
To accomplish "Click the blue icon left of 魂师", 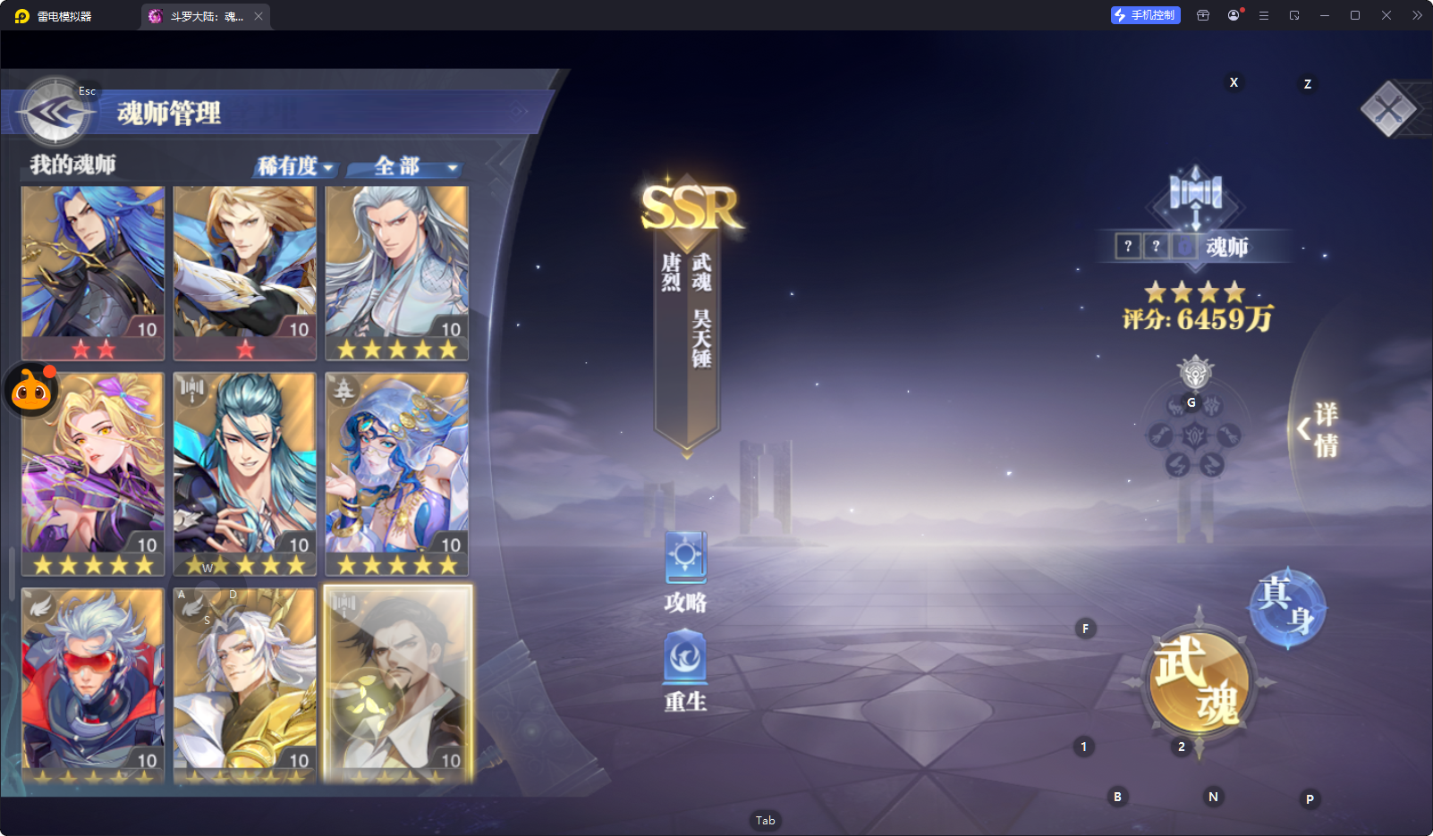I will [x=1184, y=246].
